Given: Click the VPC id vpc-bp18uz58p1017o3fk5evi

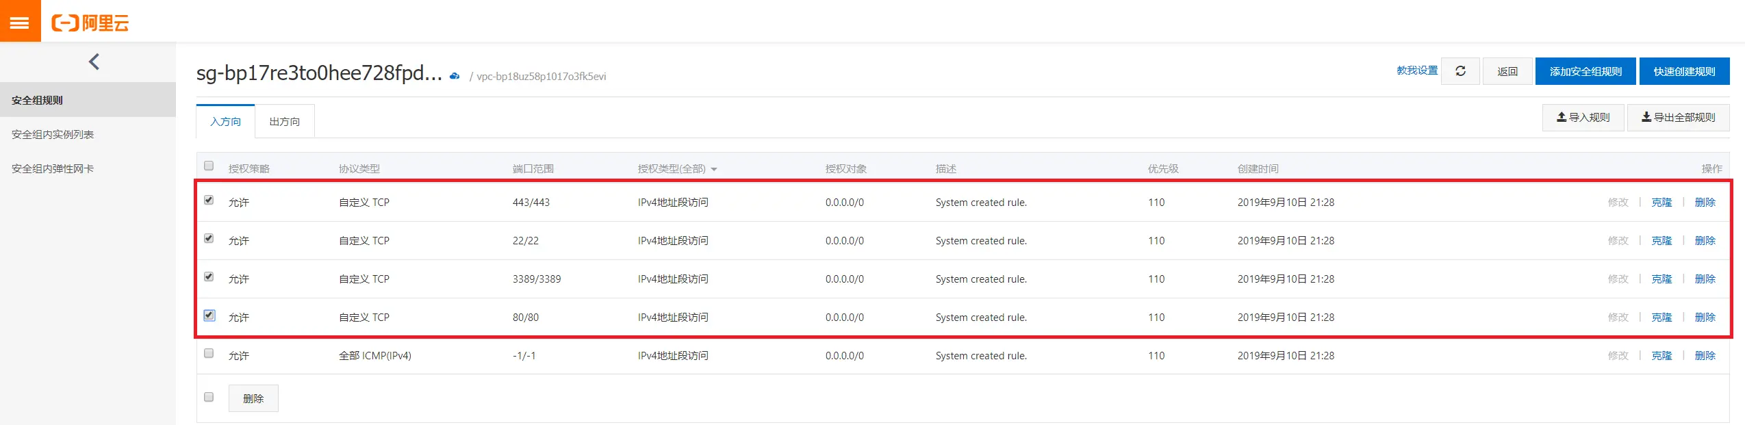Looking at the screenshot, I should pos(541,76).
